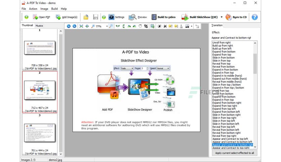Screen dimensions: 281x162
Task: Switch to the Musics tab
Action: [x=39, y=25]
